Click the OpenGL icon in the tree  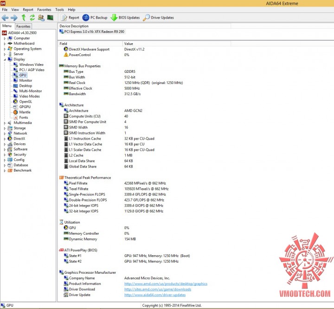(16, 102)
